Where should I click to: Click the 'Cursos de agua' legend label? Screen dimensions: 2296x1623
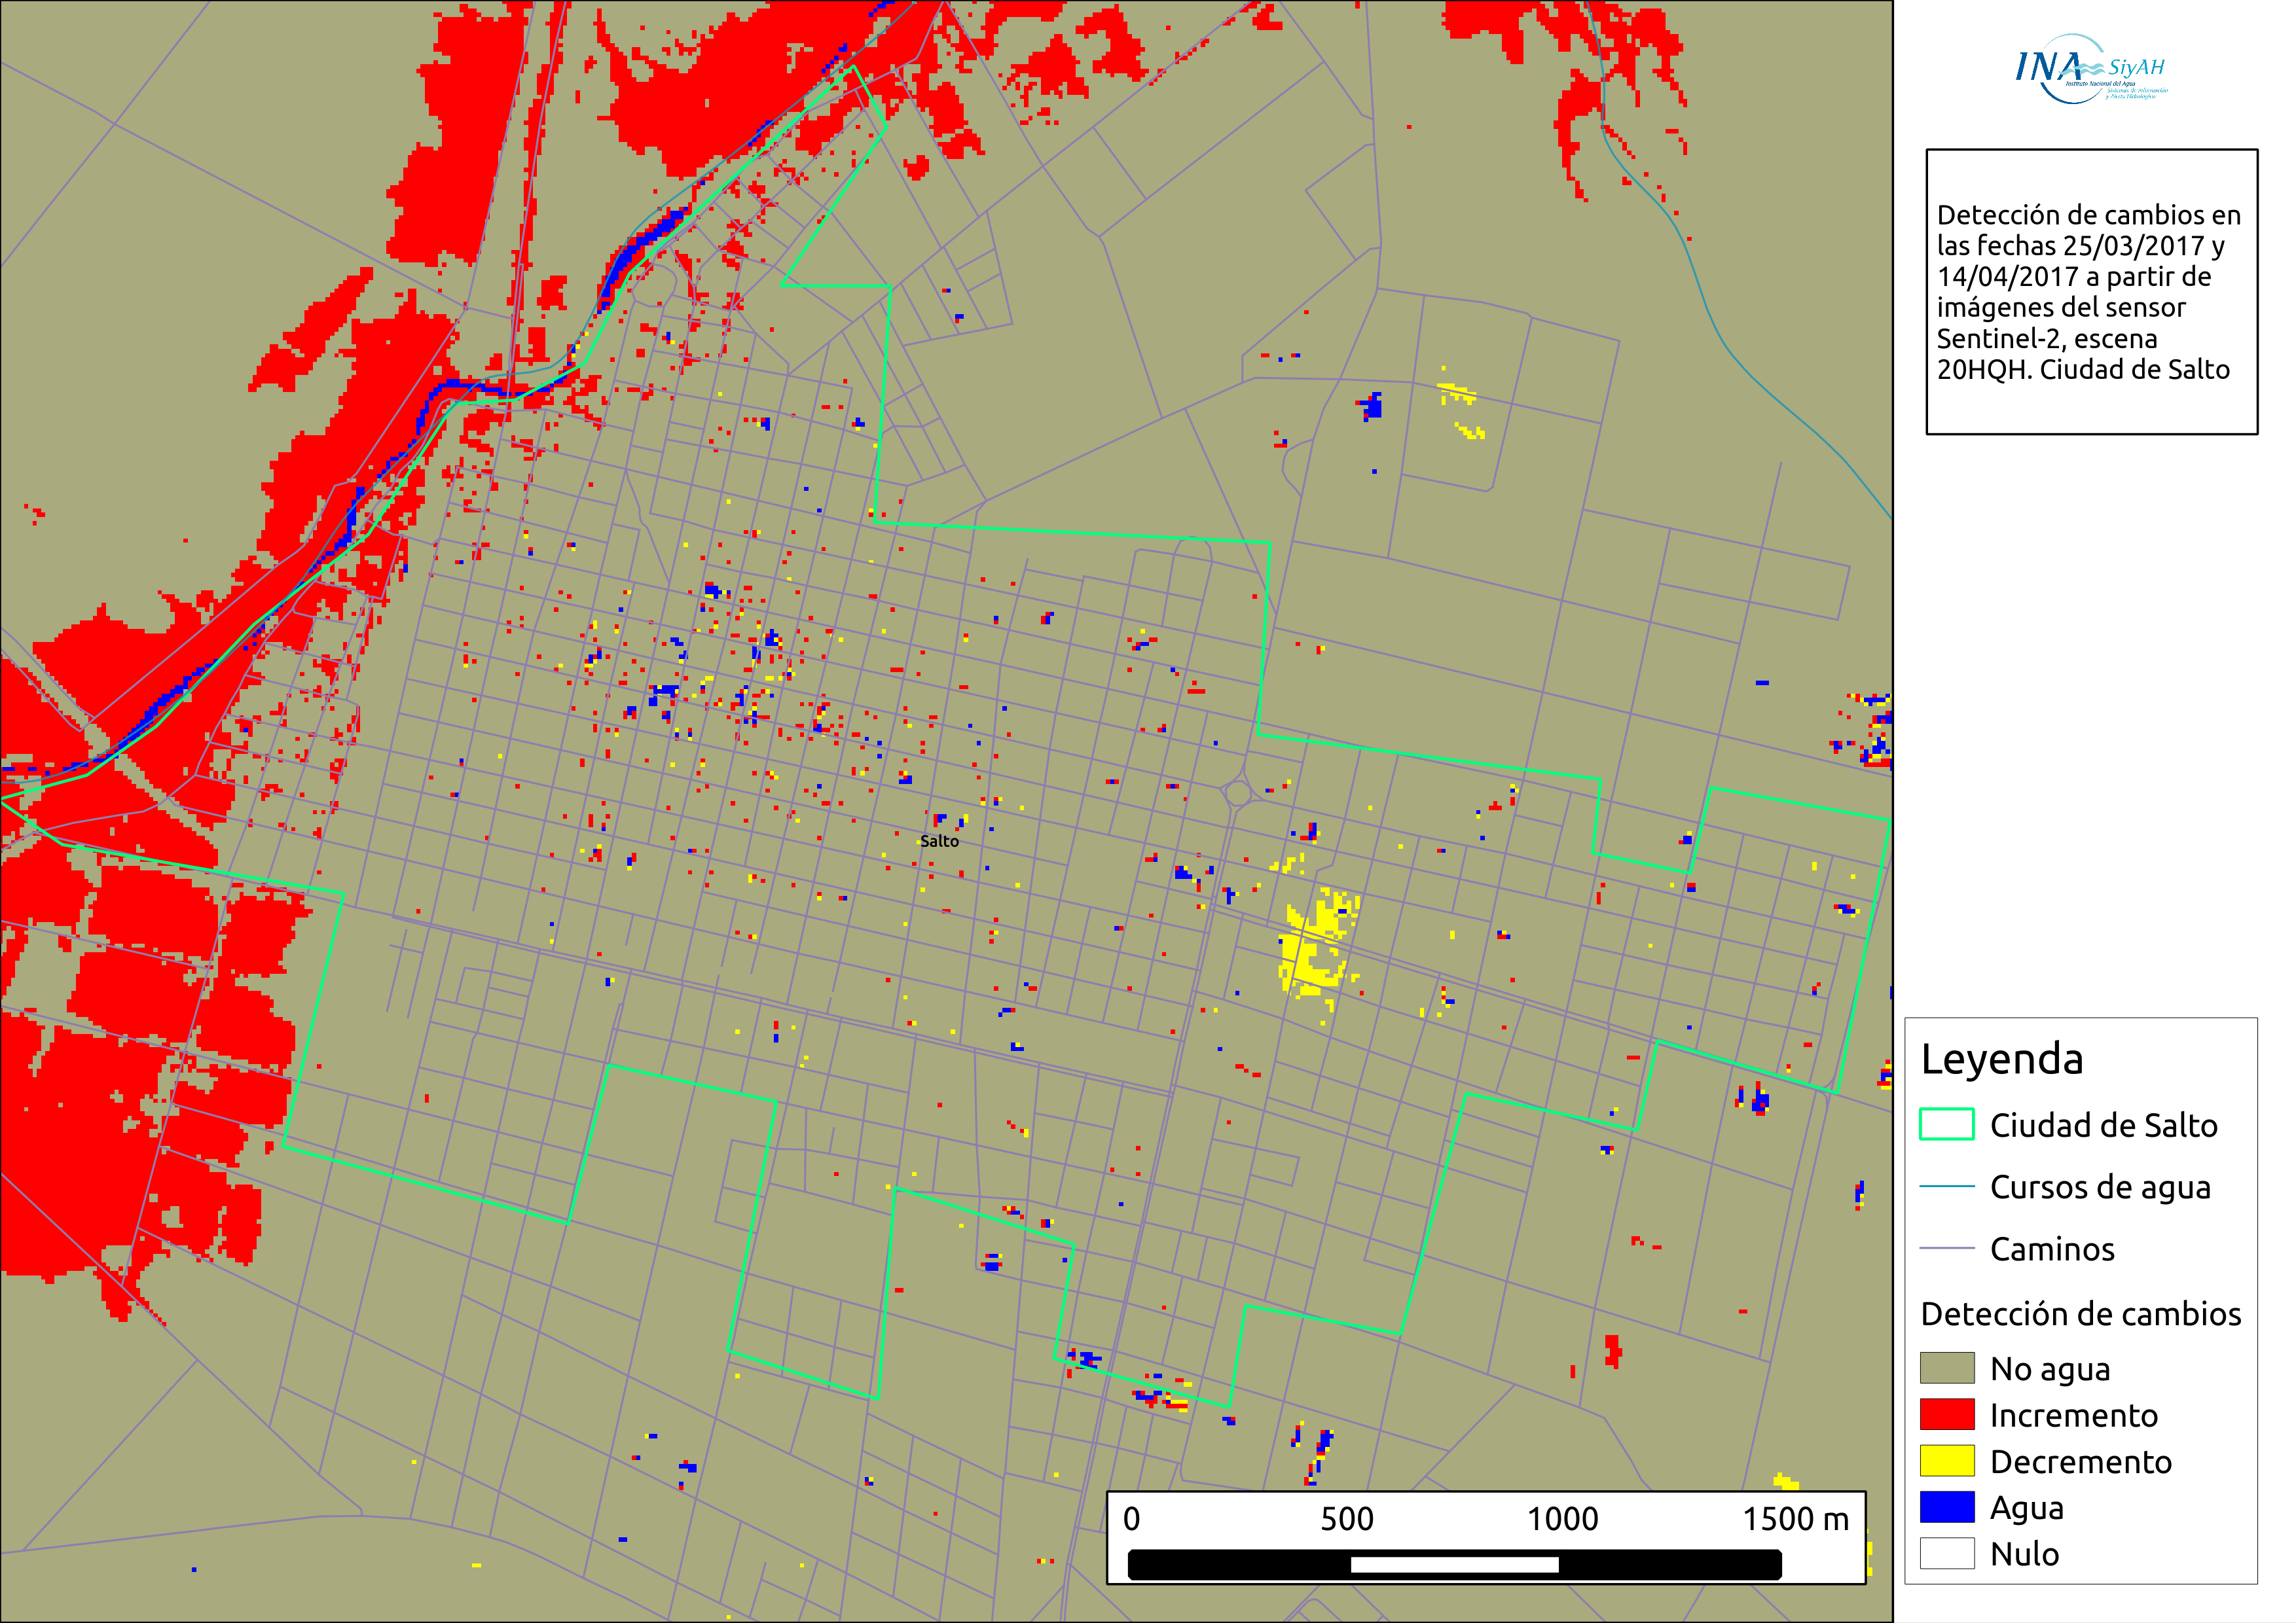point(2100,1188)
